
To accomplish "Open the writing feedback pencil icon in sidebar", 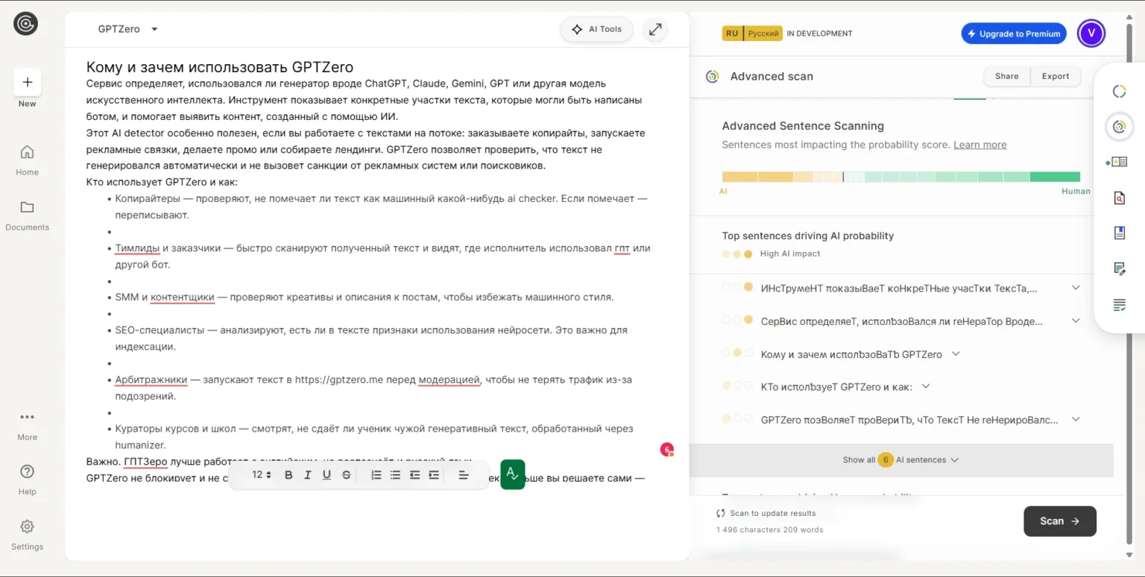I will 1119,268.
